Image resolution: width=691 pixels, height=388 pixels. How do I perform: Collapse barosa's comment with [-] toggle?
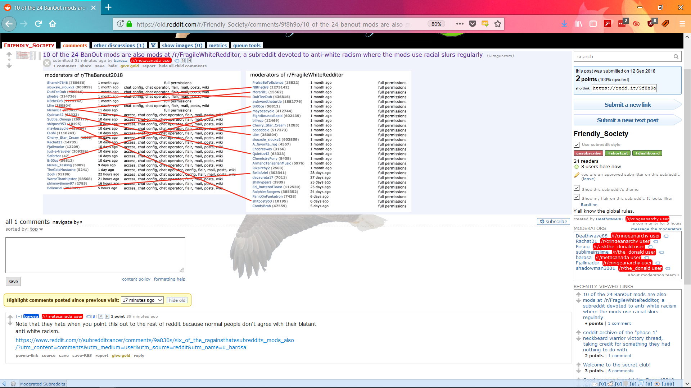click(x=19, y=317)
